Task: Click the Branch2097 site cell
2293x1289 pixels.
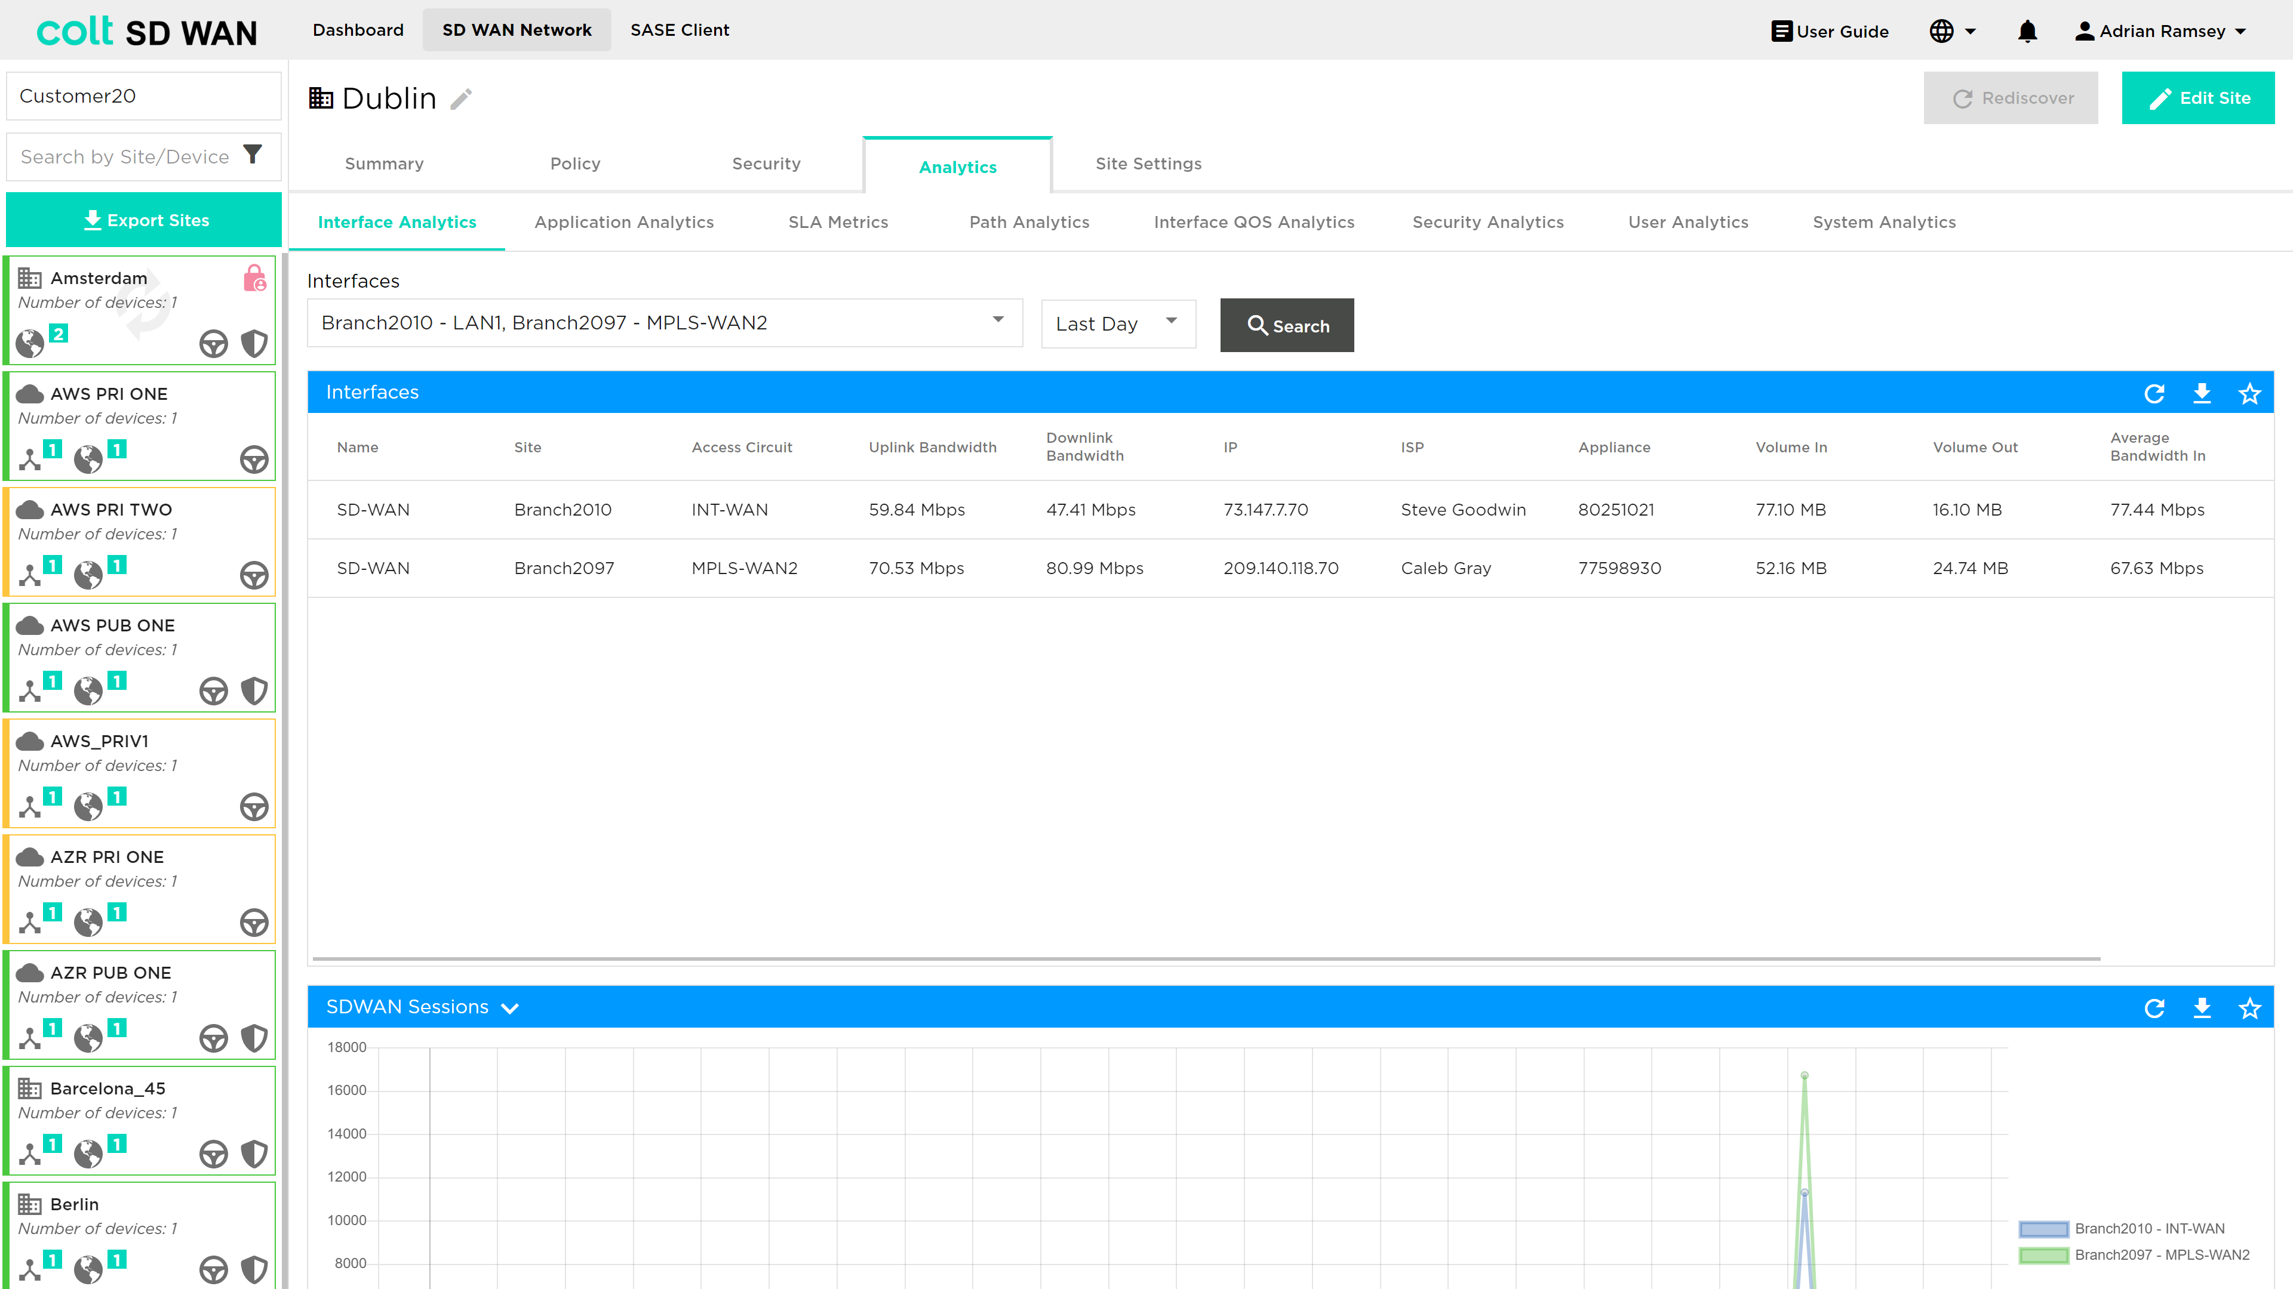Action: 564,569
